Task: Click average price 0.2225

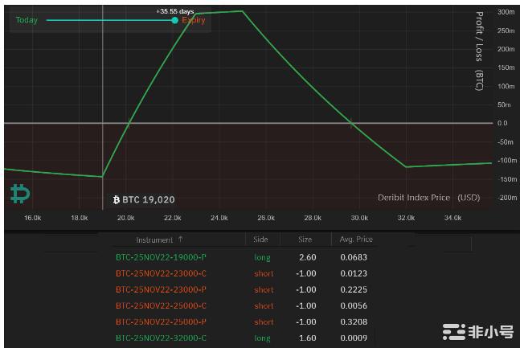Action: coord(354,289)
